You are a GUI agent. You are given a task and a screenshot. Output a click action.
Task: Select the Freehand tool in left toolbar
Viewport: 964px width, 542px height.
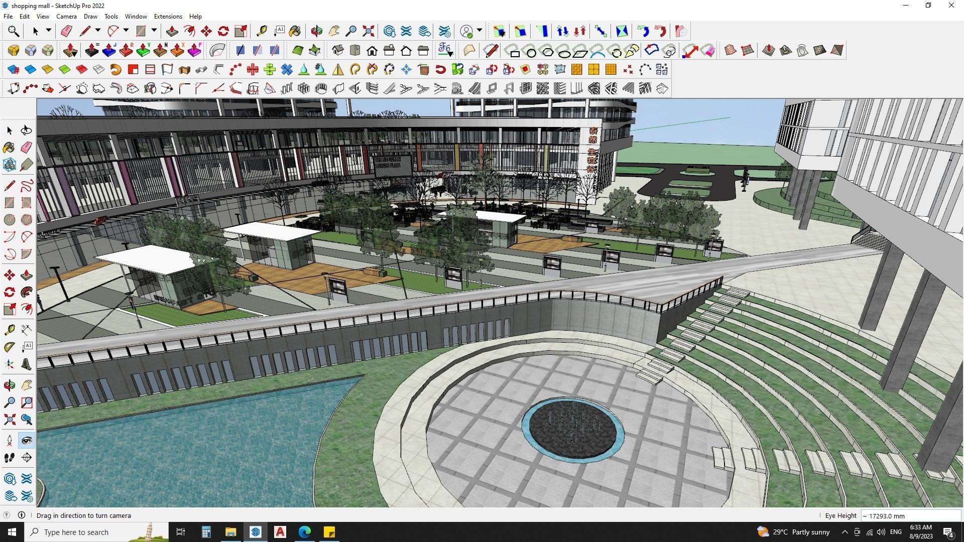click(27, 186)
